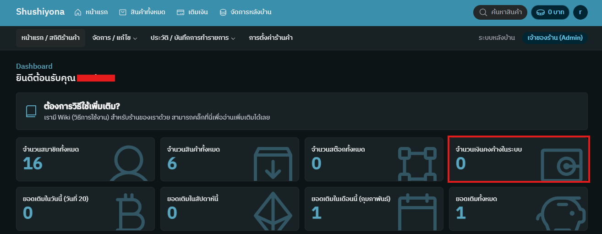Screen dimensions: 602x234
Task: Select the หน้าแรก / สถิติร้านค้า tab
Action: (x=50, y=38)
